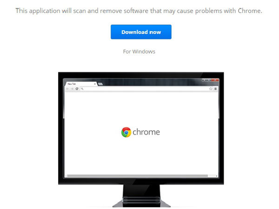Click the gray "chrome" wordmark text
This screenshot has height=209, width=279.
coord(146,132)
